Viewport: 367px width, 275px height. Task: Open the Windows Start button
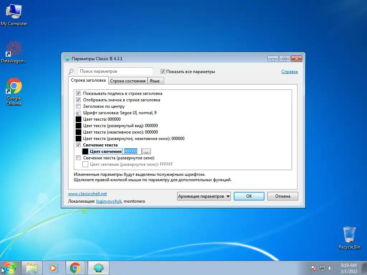9,268
